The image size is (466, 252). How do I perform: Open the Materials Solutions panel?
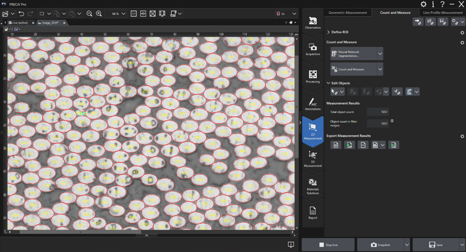coord(313,184)
